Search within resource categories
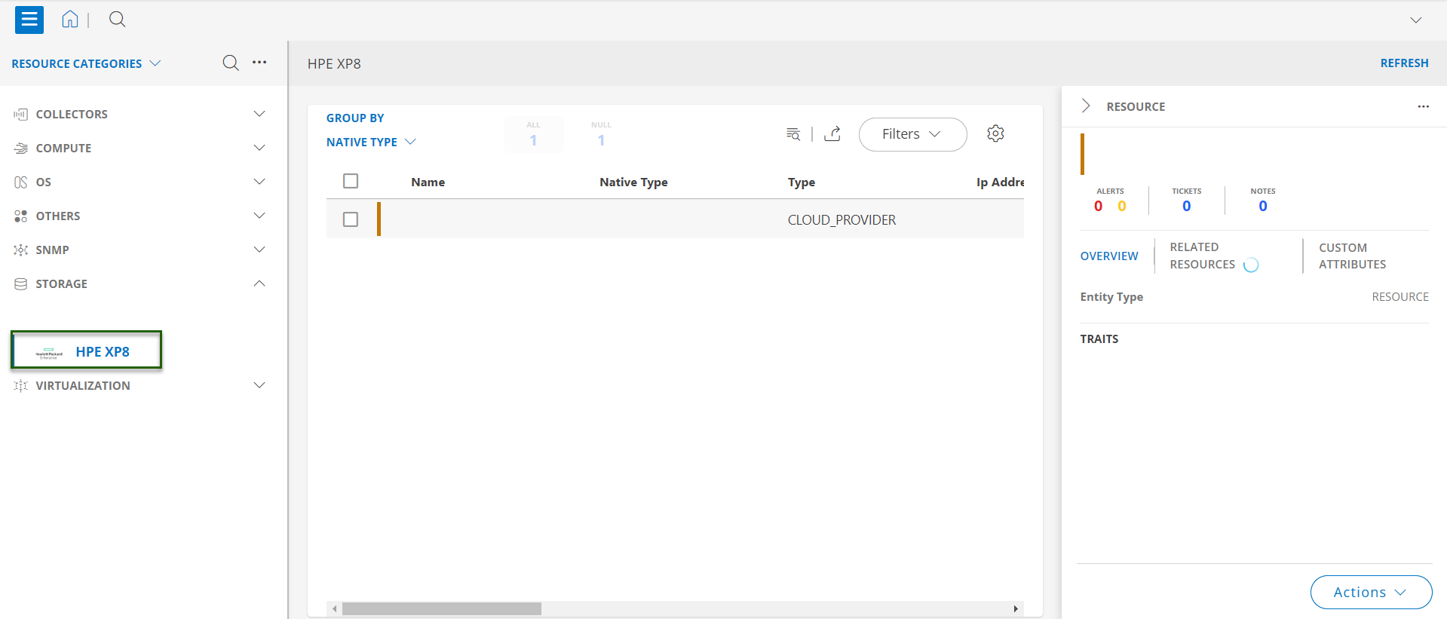Screen dimensions: 1447x619 [231, 63]
